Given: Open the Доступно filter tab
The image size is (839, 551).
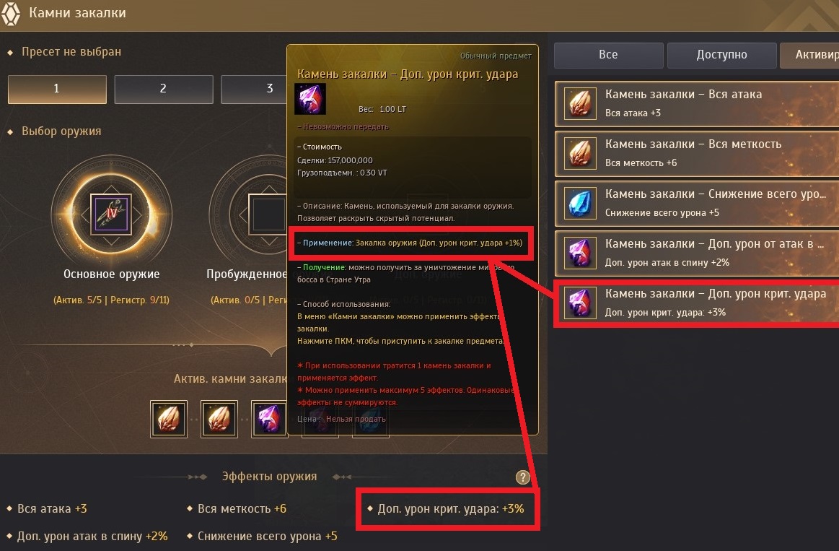Looking at the screenshot, I should click(721, 55).
